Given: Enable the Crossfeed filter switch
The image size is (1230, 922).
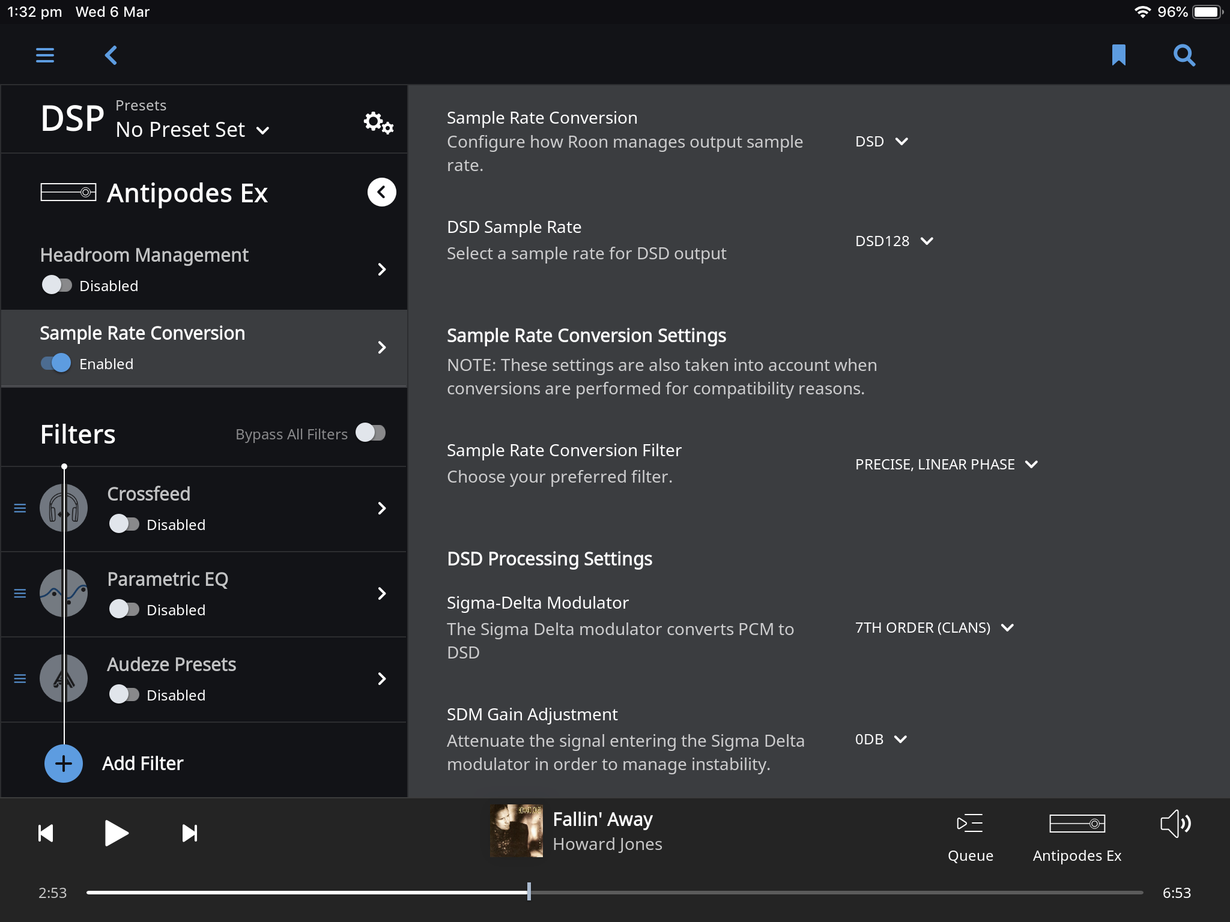Looking at the screenshot, I should click(124, 524).
